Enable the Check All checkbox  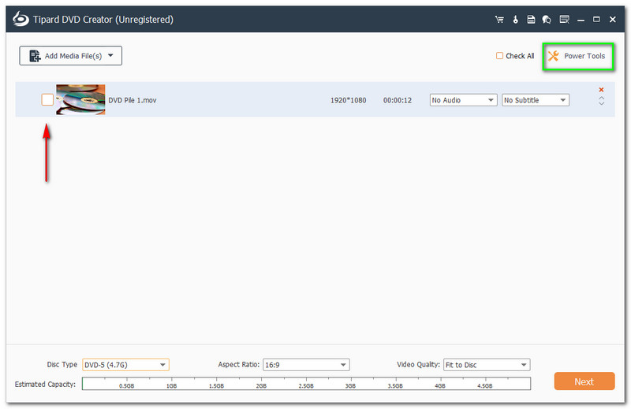[499, 56]
